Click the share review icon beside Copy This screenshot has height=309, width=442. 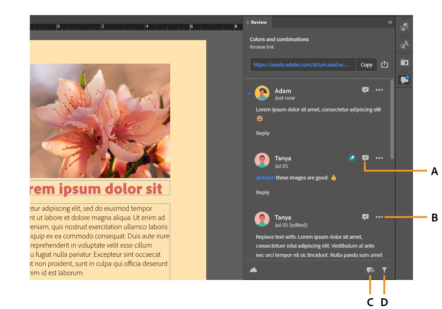pyautogui.click(x=385, y=64)
